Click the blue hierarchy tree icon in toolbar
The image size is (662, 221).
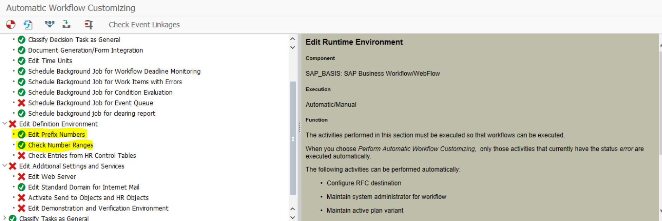[50, 24]
